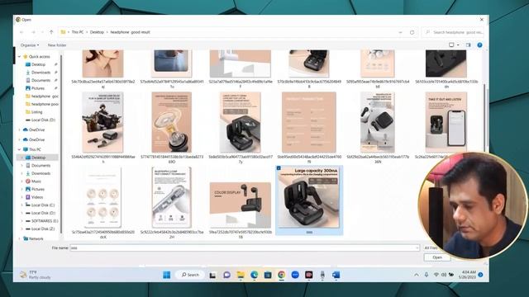Open the recent locations dropdown arrow
Viewport: 529px width, 297px height.
click(42, 32)
